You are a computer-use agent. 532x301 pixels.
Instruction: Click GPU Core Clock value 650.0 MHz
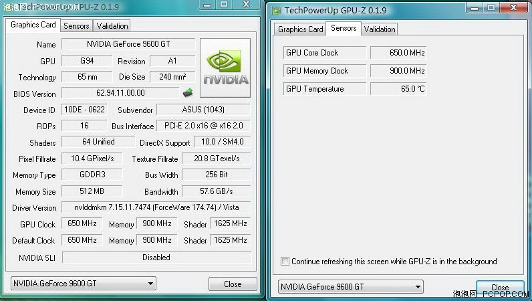[x=398, y=53]
